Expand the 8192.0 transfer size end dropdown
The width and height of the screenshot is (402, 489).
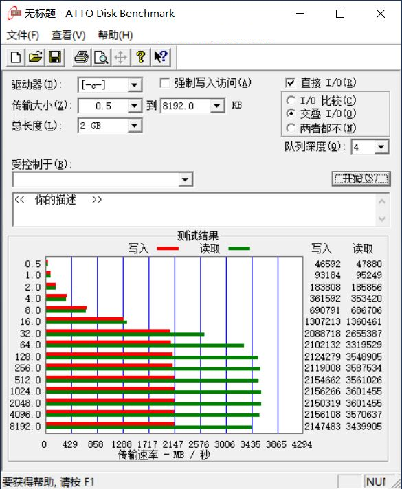coord(217,106)
